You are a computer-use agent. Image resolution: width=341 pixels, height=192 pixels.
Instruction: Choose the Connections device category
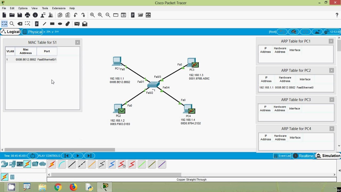pyautogui.click(x=27, y=164)
